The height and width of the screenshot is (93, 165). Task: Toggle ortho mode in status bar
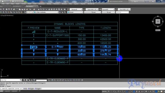(x=116, y=91)
